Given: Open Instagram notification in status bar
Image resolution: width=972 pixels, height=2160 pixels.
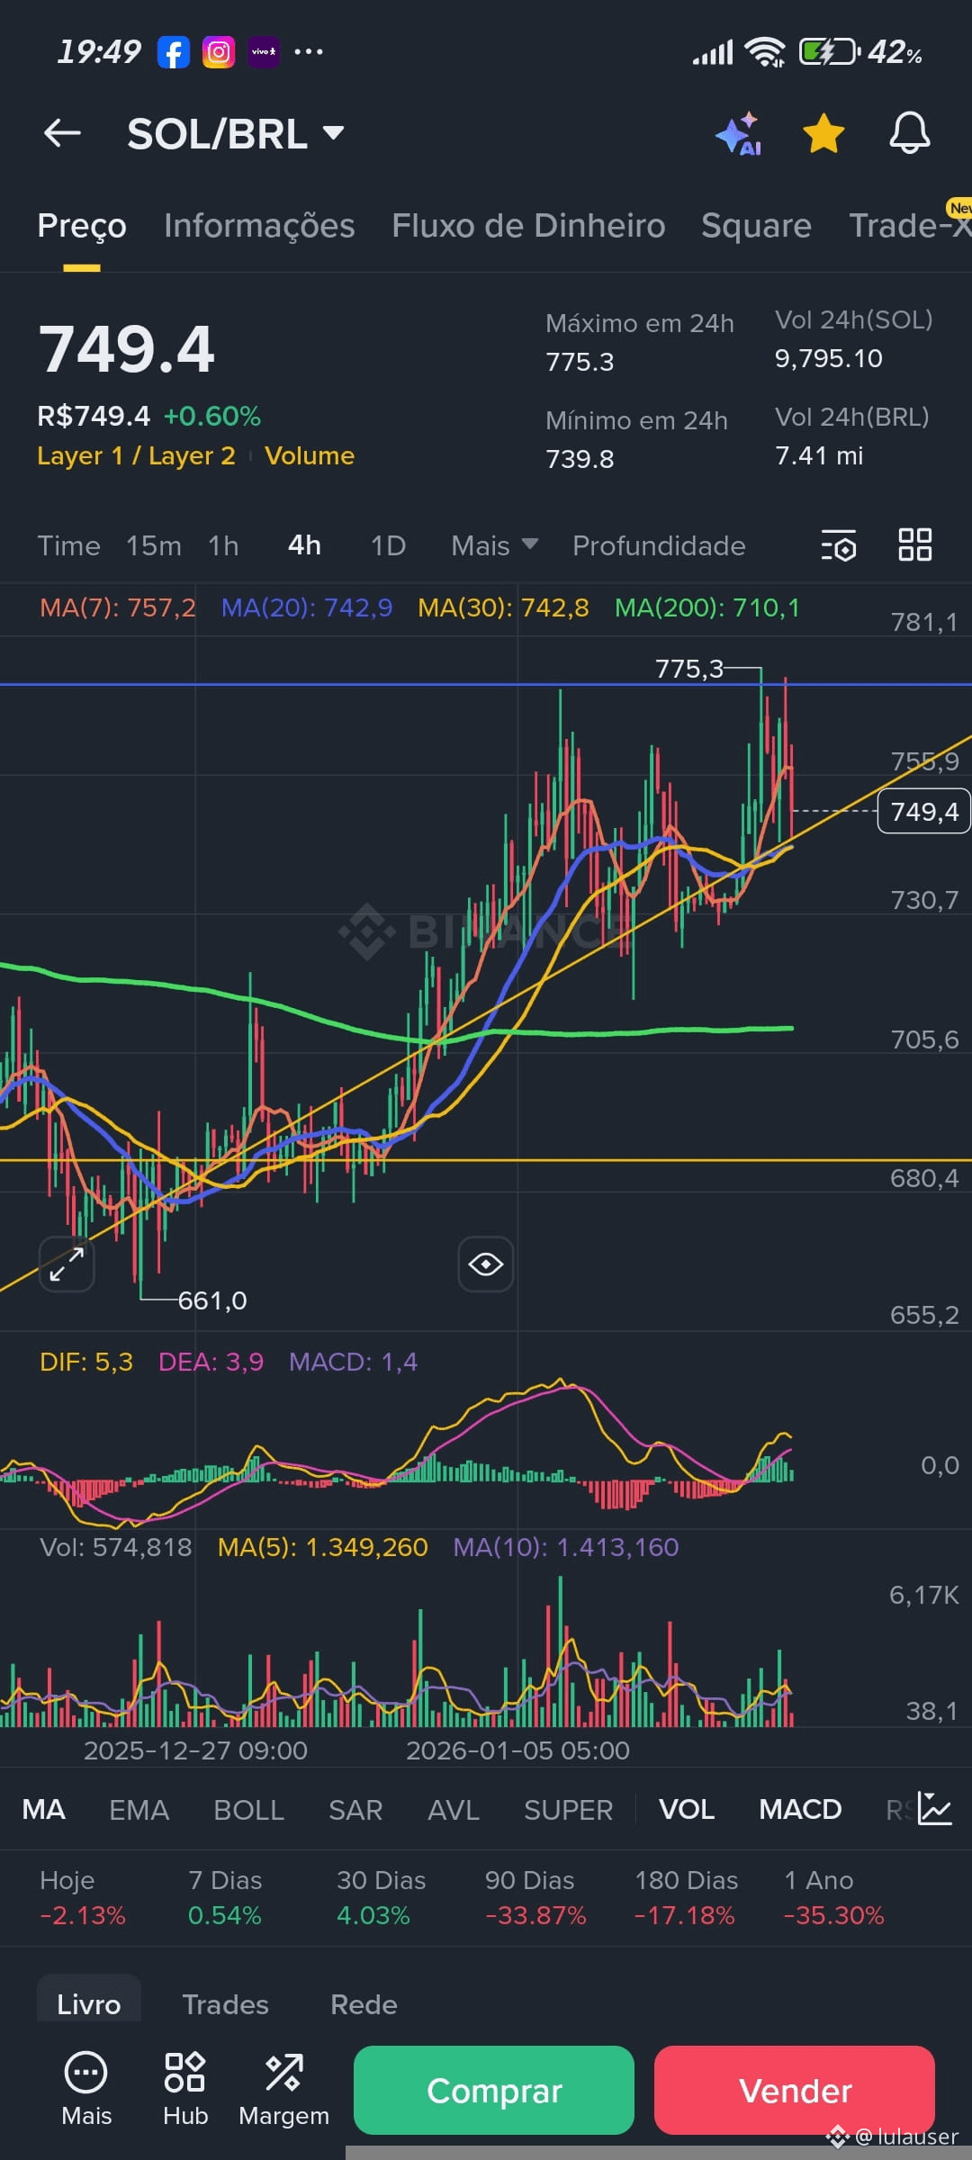Looking at the screenshot, I should pos(218,52).
